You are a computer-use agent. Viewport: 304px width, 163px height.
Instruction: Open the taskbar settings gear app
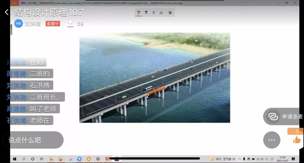pos(98,159)
